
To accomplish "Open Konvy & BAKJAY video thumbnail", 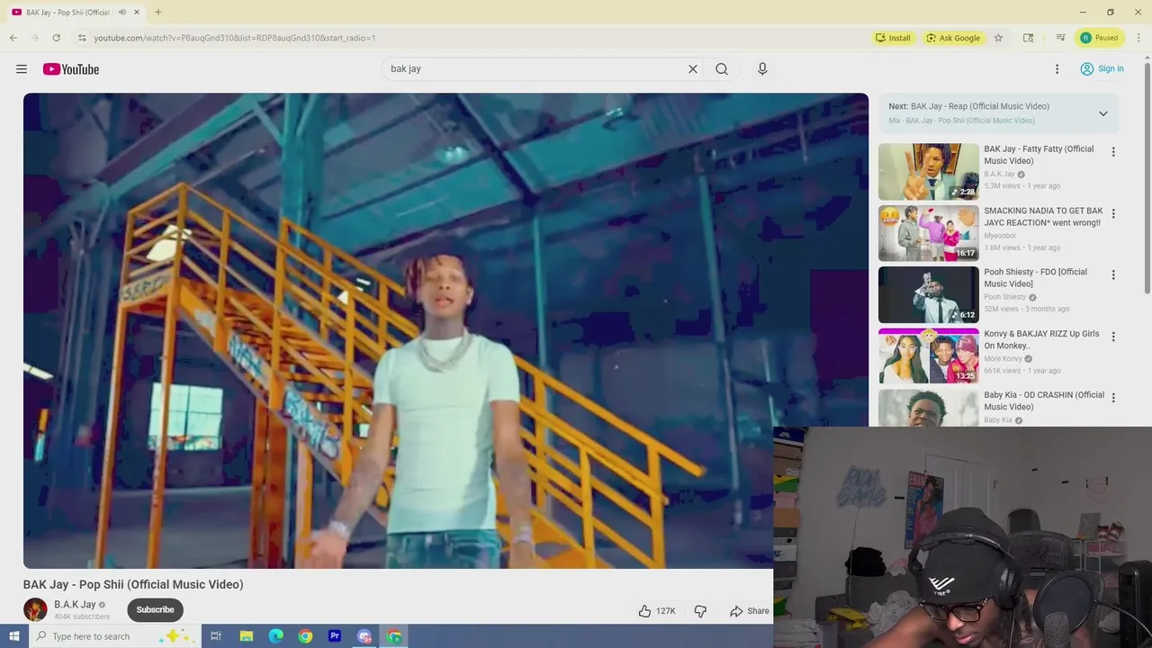I will (928, 355).
